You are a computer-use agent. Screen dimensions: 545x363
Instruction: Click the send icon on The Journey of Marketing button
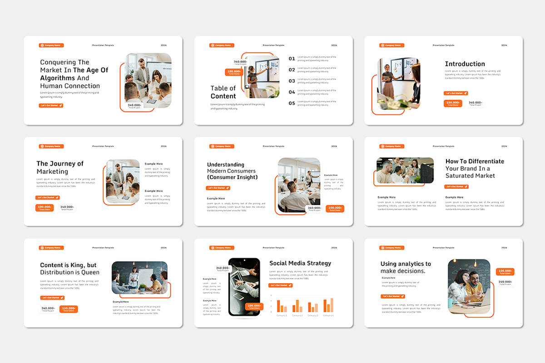click(58, 197)
